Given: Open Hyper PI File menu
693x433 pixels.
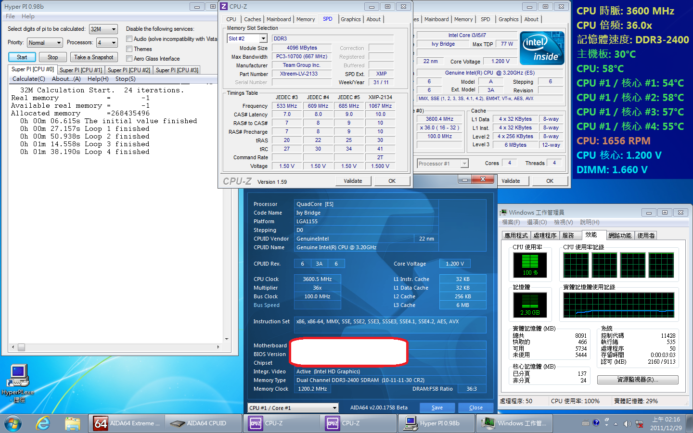Looking at the screenshot, I should pos(10,16).
